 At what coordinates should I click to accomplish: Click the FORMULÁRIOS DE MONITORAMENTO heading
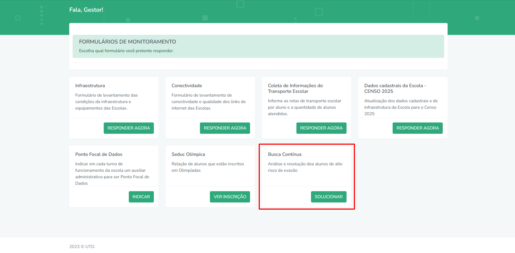(x=127, y=42)
